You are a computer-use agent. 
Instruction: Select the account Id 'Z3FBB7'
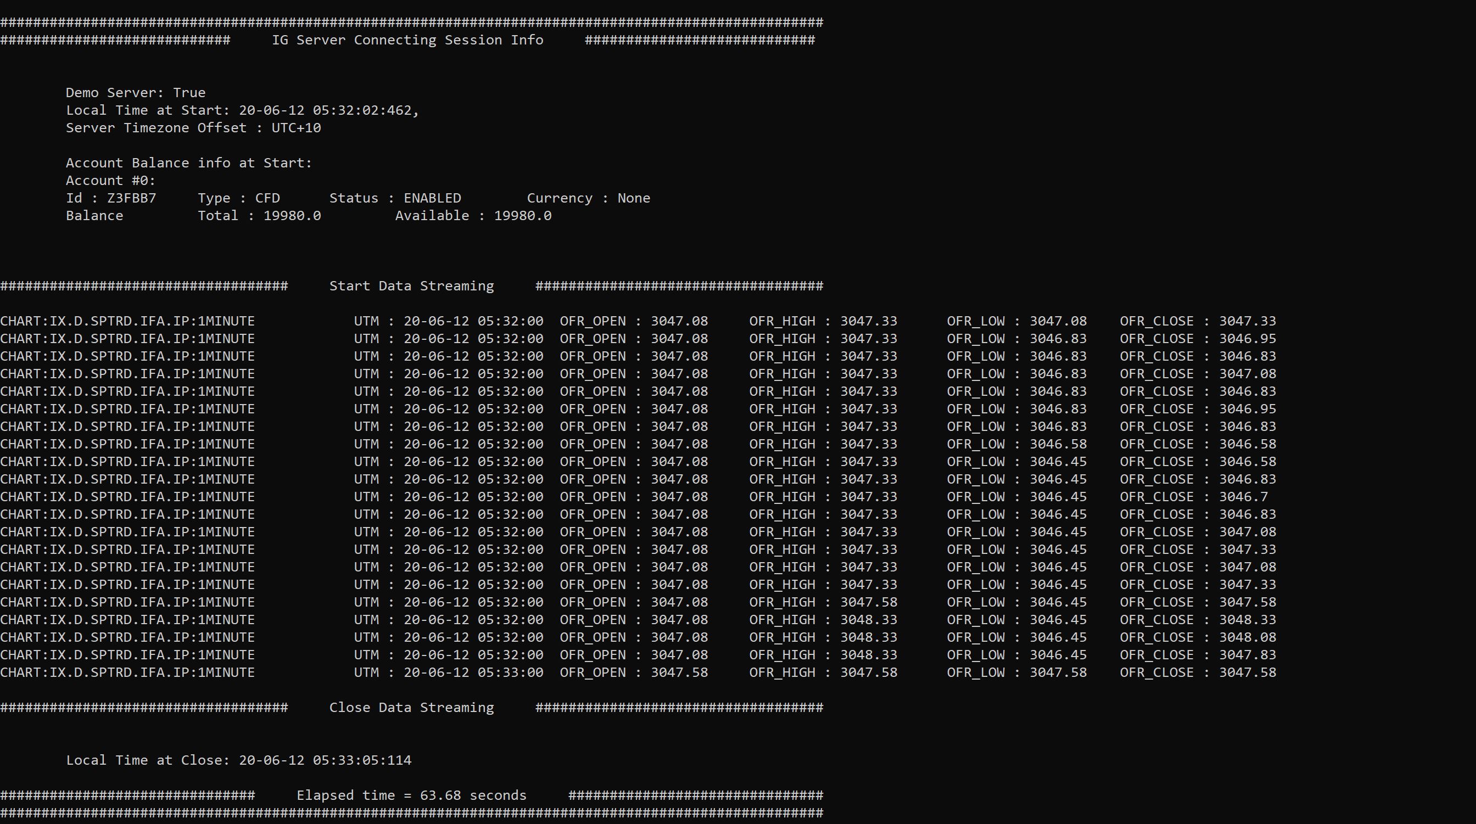coord(131,198)
